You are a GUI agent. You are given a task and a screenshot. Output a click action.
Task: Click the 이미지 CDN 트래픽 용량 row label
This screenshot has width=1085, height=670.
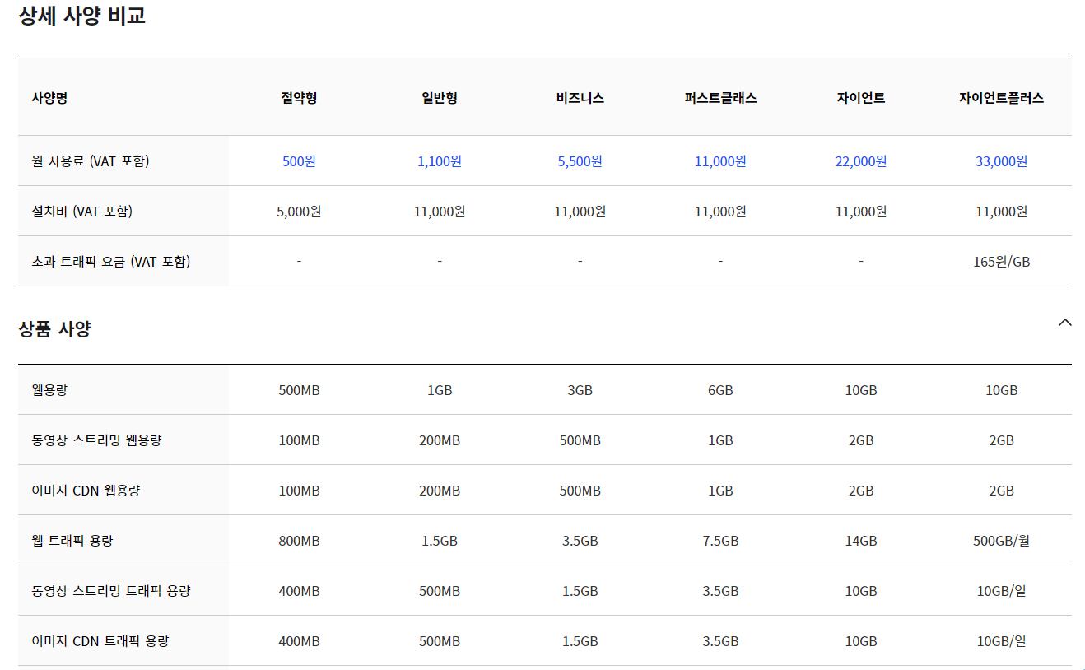(x=100, y=641)
